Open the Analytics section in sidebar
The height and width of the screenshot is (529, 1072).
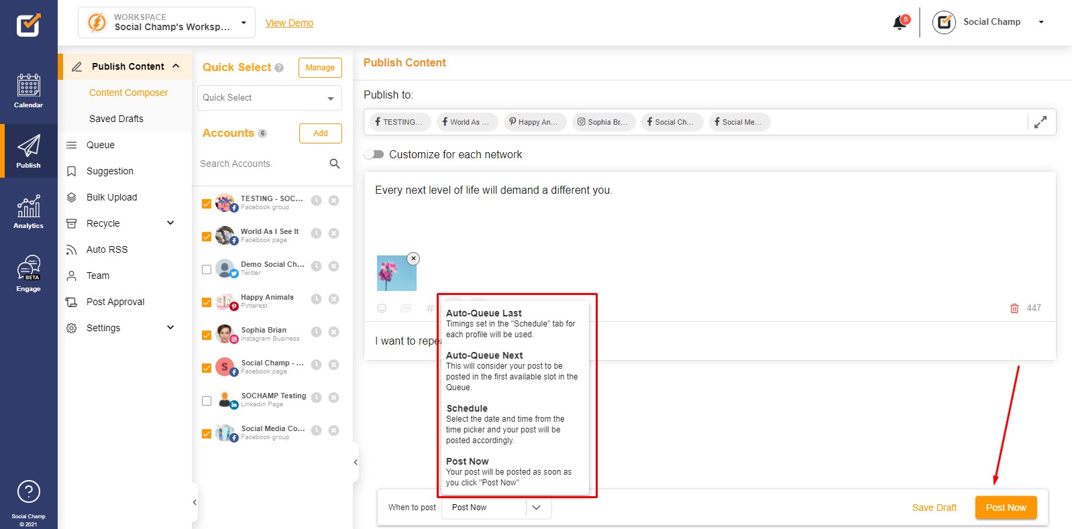(28, 212)
